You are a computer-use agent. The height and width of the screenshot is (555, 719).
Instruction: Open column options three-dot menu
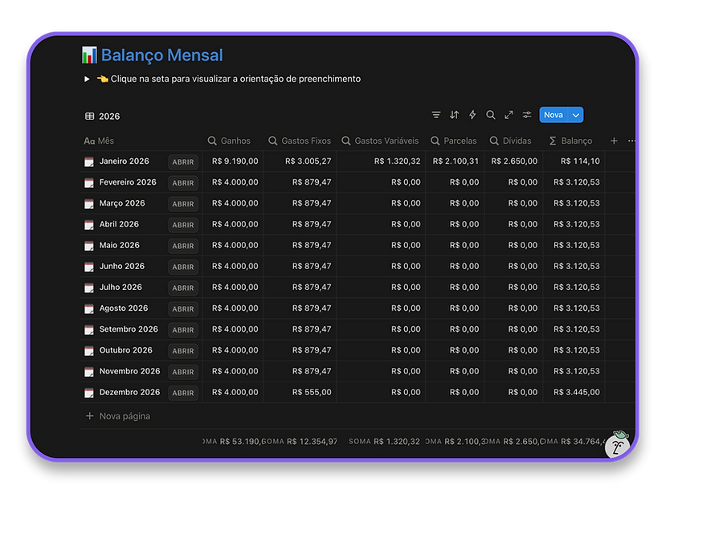click(631, 141)
